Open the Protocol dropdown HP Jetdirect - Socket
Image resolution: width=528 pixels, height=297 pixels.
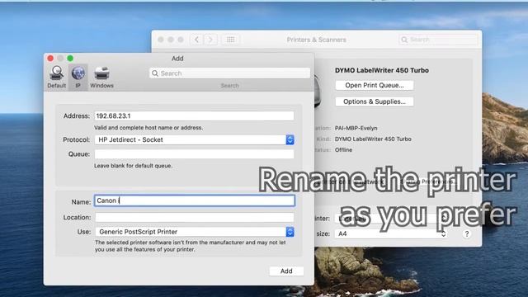[x=195, y=139]
